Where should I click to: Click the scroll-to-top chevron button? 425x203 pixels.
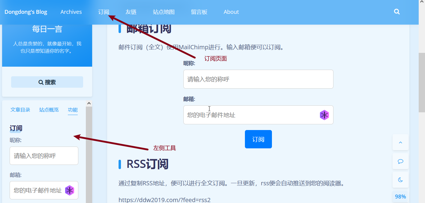click(400, 142)
